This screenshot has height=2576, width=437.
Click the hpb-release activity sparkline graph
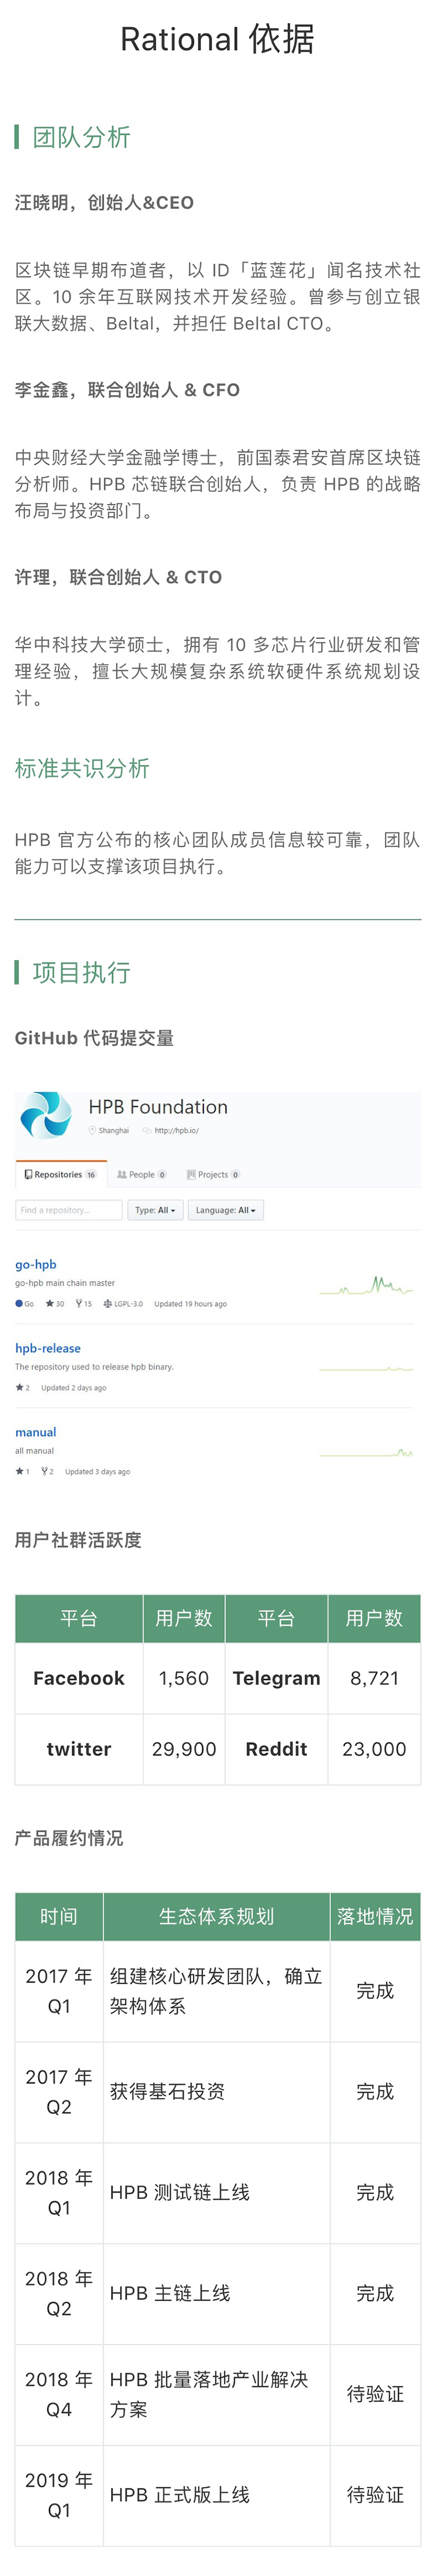pos(366,1368)
